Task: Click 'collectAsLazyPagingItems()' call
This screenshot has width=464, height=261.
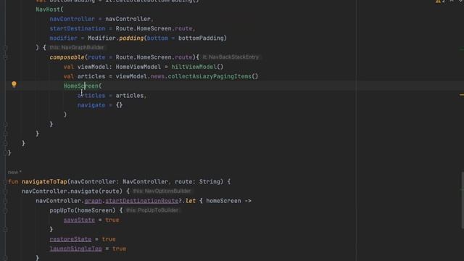Action: pyautogui.click(x=213, y=76)
